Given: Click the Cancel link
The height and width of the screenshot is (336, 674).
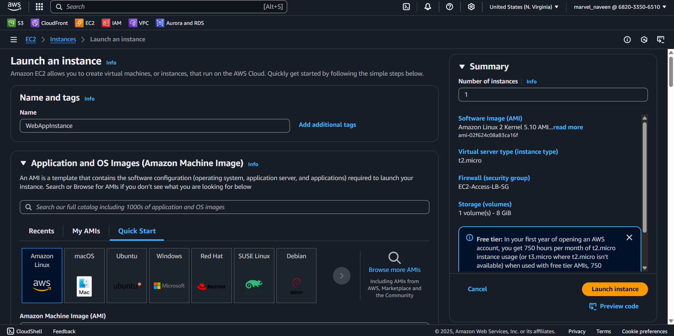Looking at the screenshot, I should coord(477,289).
